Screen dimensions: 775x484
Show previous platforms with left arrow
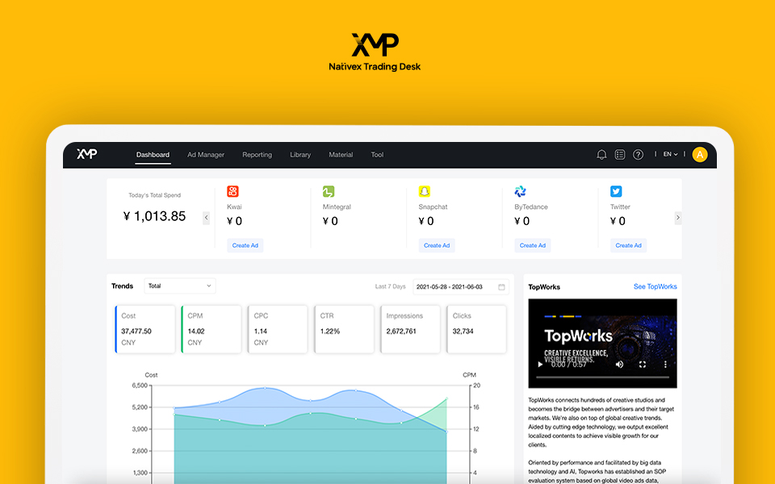(206, 217)
